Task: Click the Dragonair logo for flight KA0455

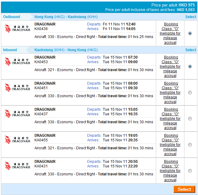Action: click(18, 140)
